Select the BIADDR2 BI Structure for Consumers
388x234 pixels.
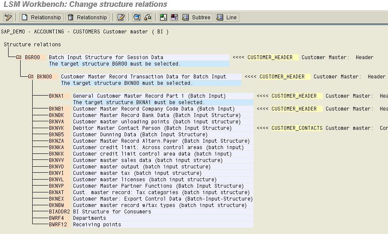(59, 212)
